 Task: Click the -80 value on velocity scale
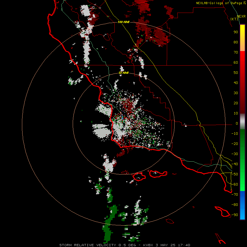[235, 205]
